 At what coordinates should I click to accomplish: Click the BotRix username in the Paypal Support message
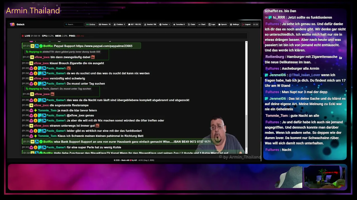[48, 46]
